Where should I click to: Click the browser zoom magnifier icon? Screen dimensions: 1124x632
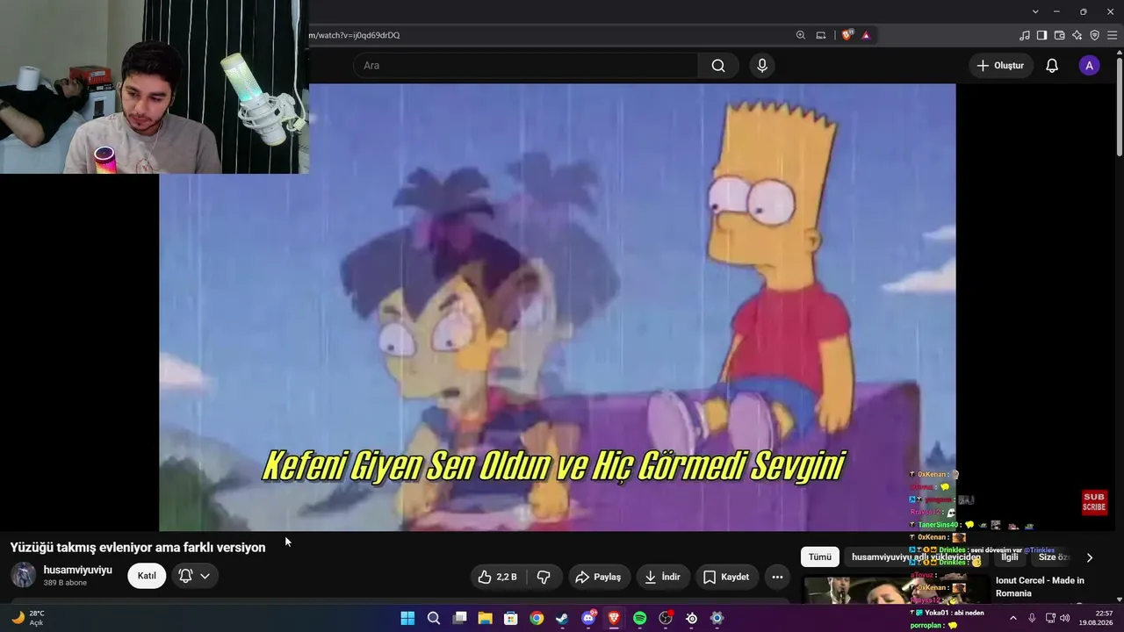(801, 35)
